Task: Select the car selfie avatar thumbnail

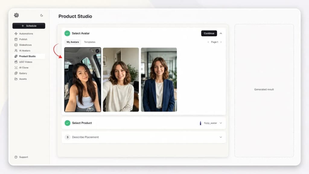Action: tap(83, 80)
